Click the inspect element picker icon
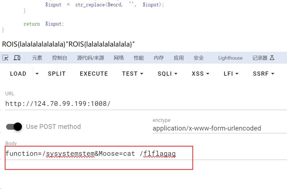Screen dimensions: 287x189 click(6, 58)
